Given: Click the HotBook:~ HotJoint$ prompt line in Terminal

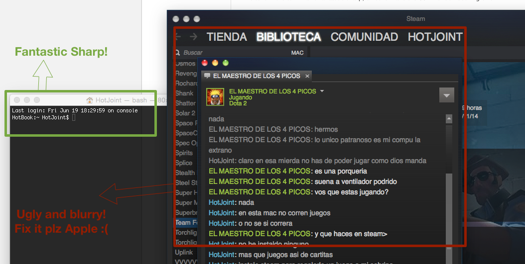Looking at the screenshot, I should click(40, 117).
